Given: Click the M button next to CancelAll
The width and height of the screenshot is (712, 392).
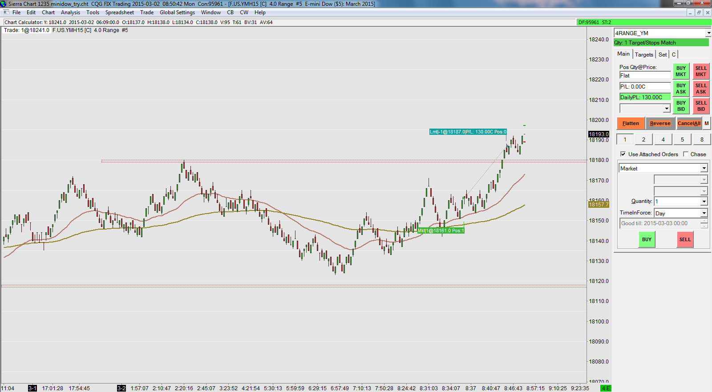Looking at the screenshot, I should click(x=707, y=123).
